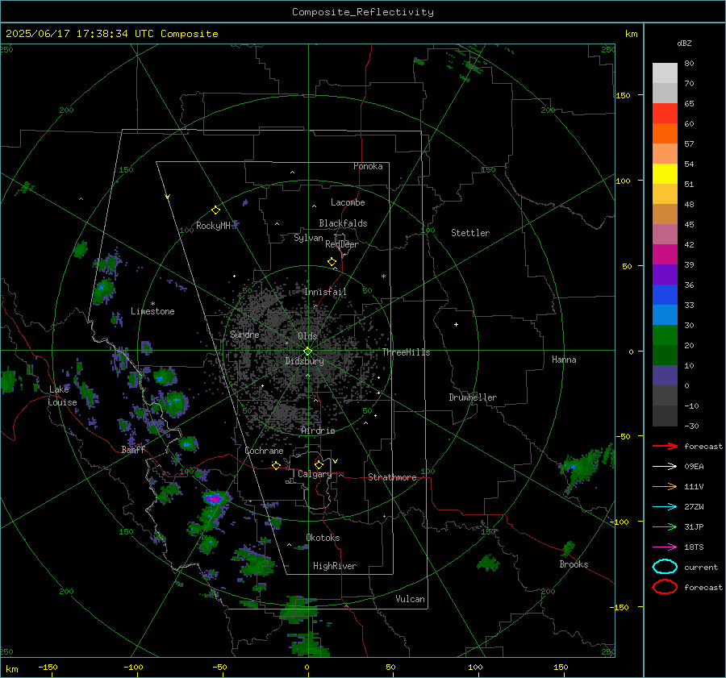726x678 pixels.
Task: Select the magenta 39-42 dBZ swatch
Action: click(x=665, y=255)
